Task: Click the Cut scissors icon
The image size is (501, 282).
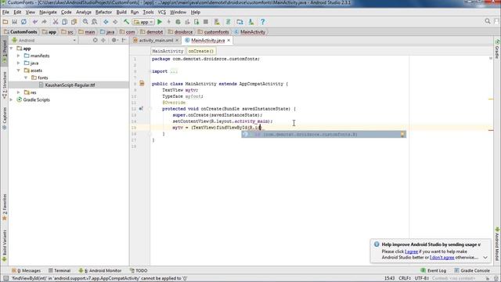Action: pyautogui.click(x=56, y=22)
